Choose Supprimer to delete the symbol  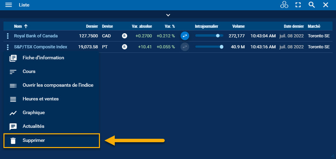click(34, 140)
